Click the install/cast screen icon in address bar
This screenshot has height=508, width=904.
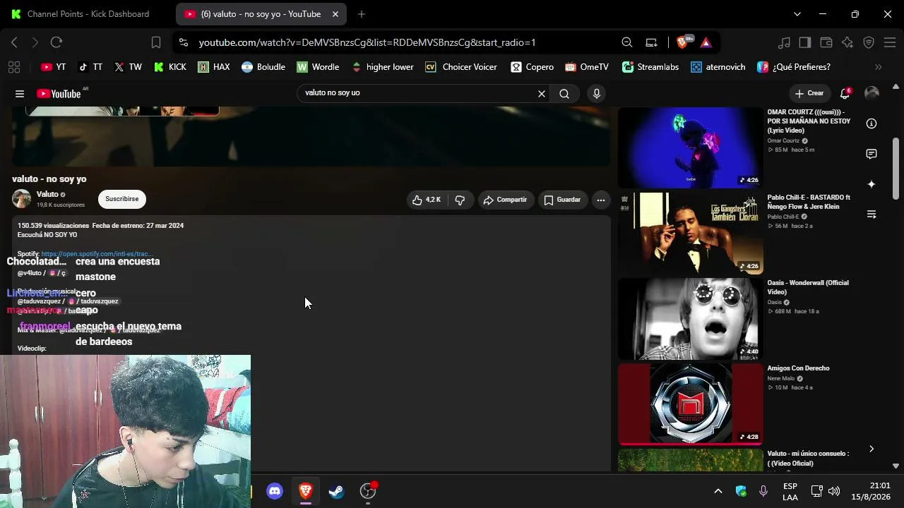652,42
